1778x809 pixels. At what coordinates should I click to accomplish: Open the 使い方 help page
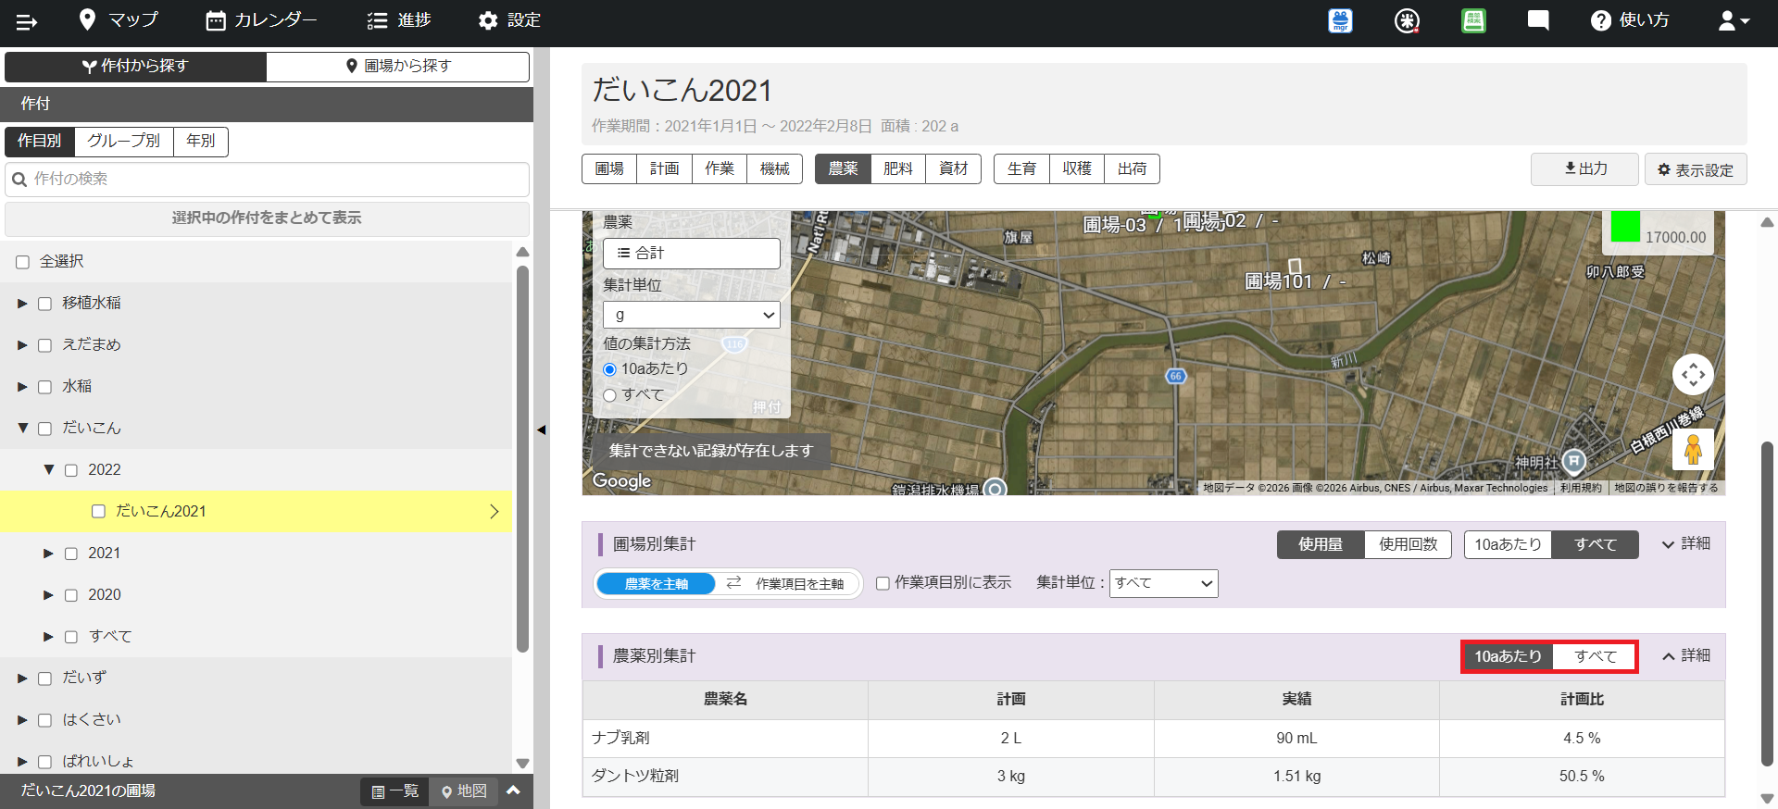[x=1630, y=20]
